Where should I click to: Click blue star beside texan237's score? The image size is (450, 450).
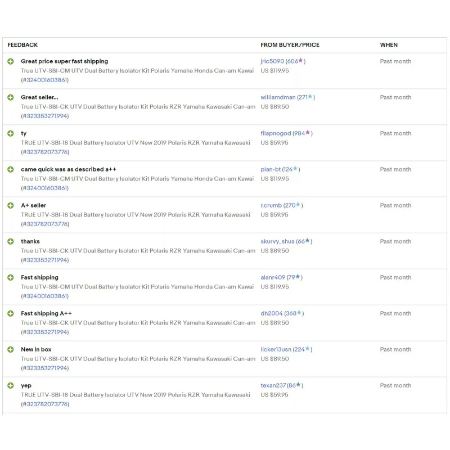coord(298,385)
